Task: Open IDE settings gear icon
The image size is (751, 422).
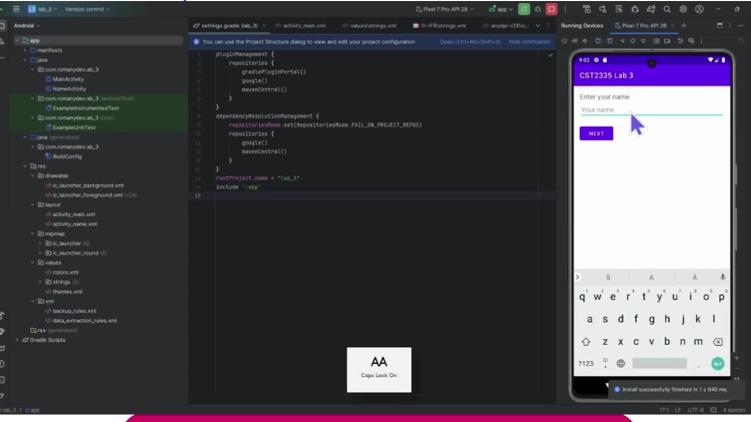Action: [x=683, y=9]
